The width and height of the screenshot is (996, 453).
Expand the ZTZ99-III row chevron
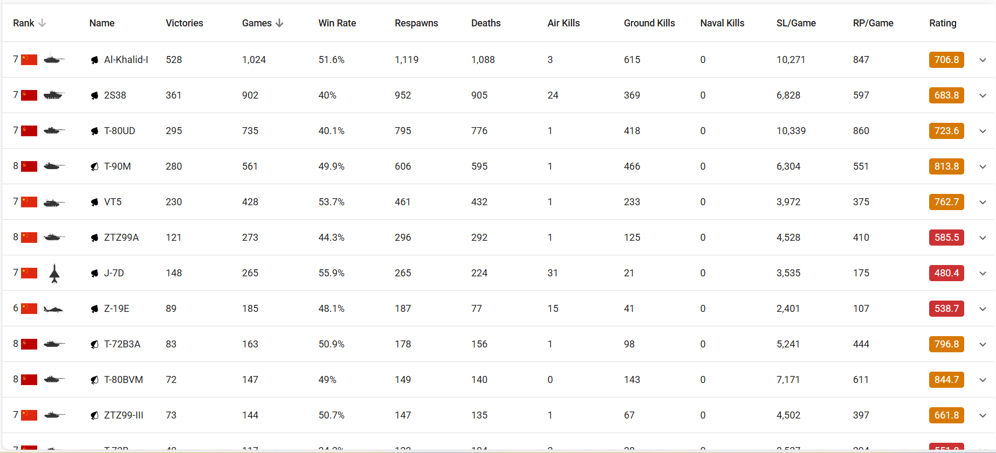(983, 415)
